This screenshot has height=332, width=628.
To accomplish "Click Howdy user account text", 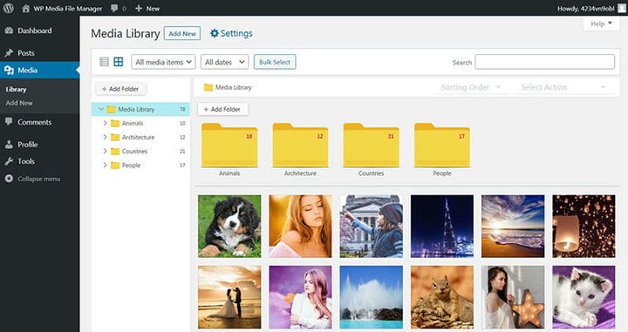I will coord(586,9).
